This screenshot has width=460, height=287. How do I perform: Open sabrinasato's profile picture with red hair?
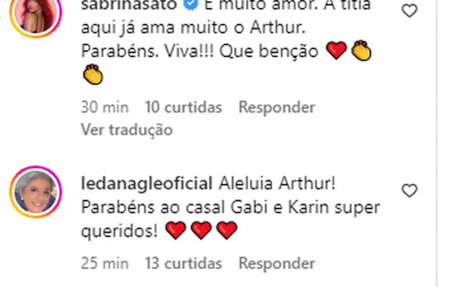pyautogui.click(x=36, y=15)
